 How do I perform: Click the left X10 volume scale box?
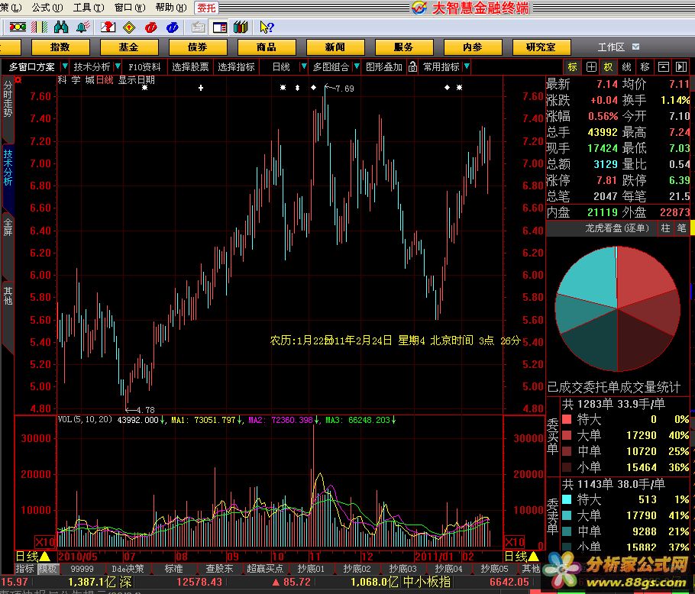[x=45, y=542]
